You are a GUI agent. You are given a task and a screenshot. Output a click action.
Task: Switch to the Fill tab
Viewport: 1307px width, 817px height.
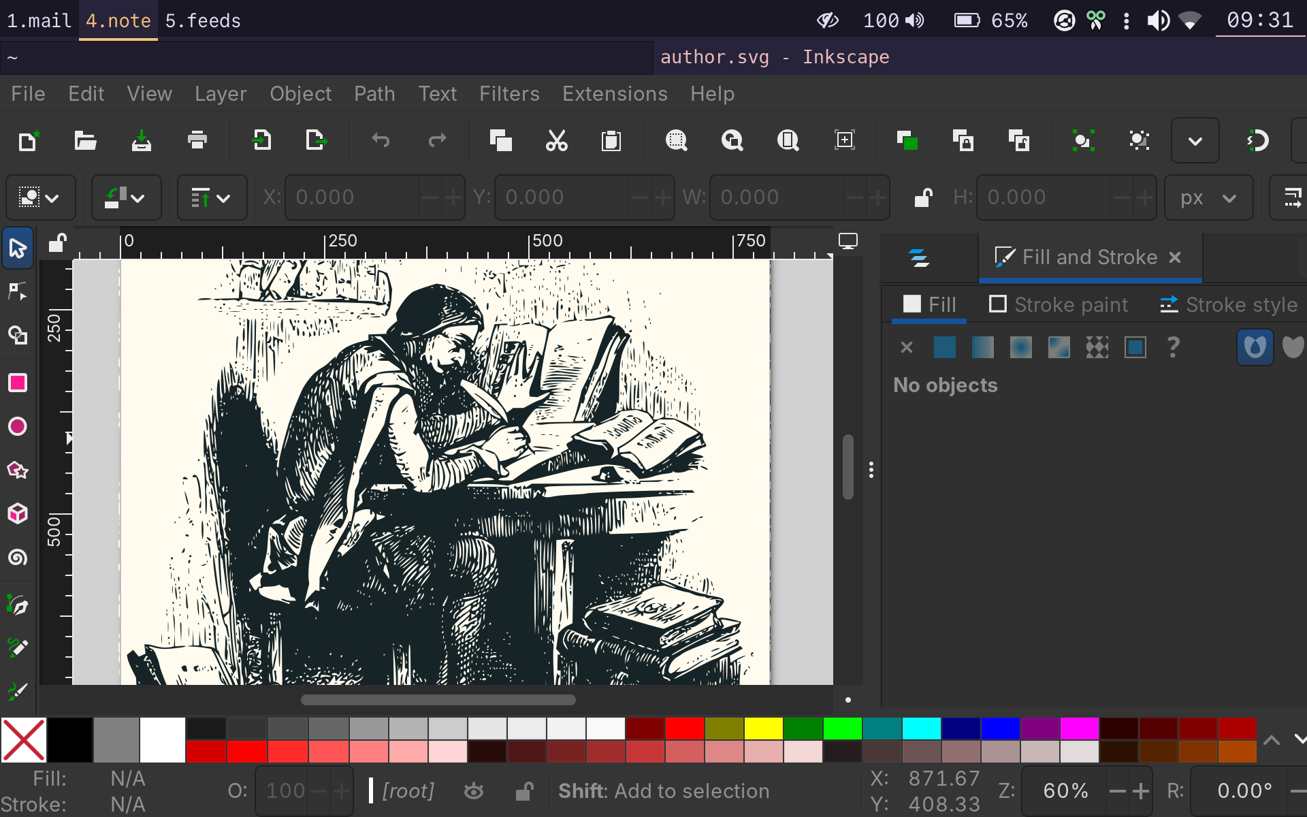[929, 304]
